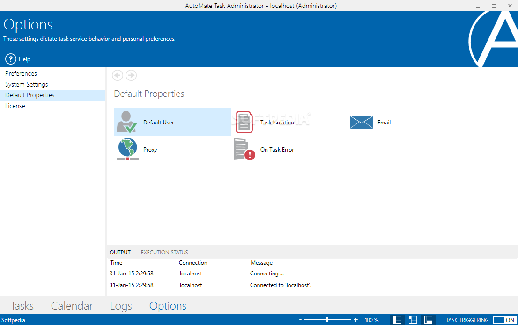The width and height of the screenshot is (518, 325).
Task: Adjust the zoom slider handle
Action: 327,319
